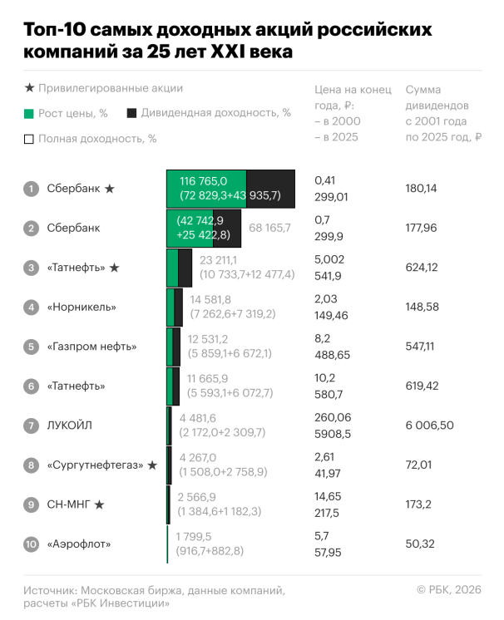Click the green segment of the top Сбербанк bar
Screen dimensions: 504x620
[206, 189]
